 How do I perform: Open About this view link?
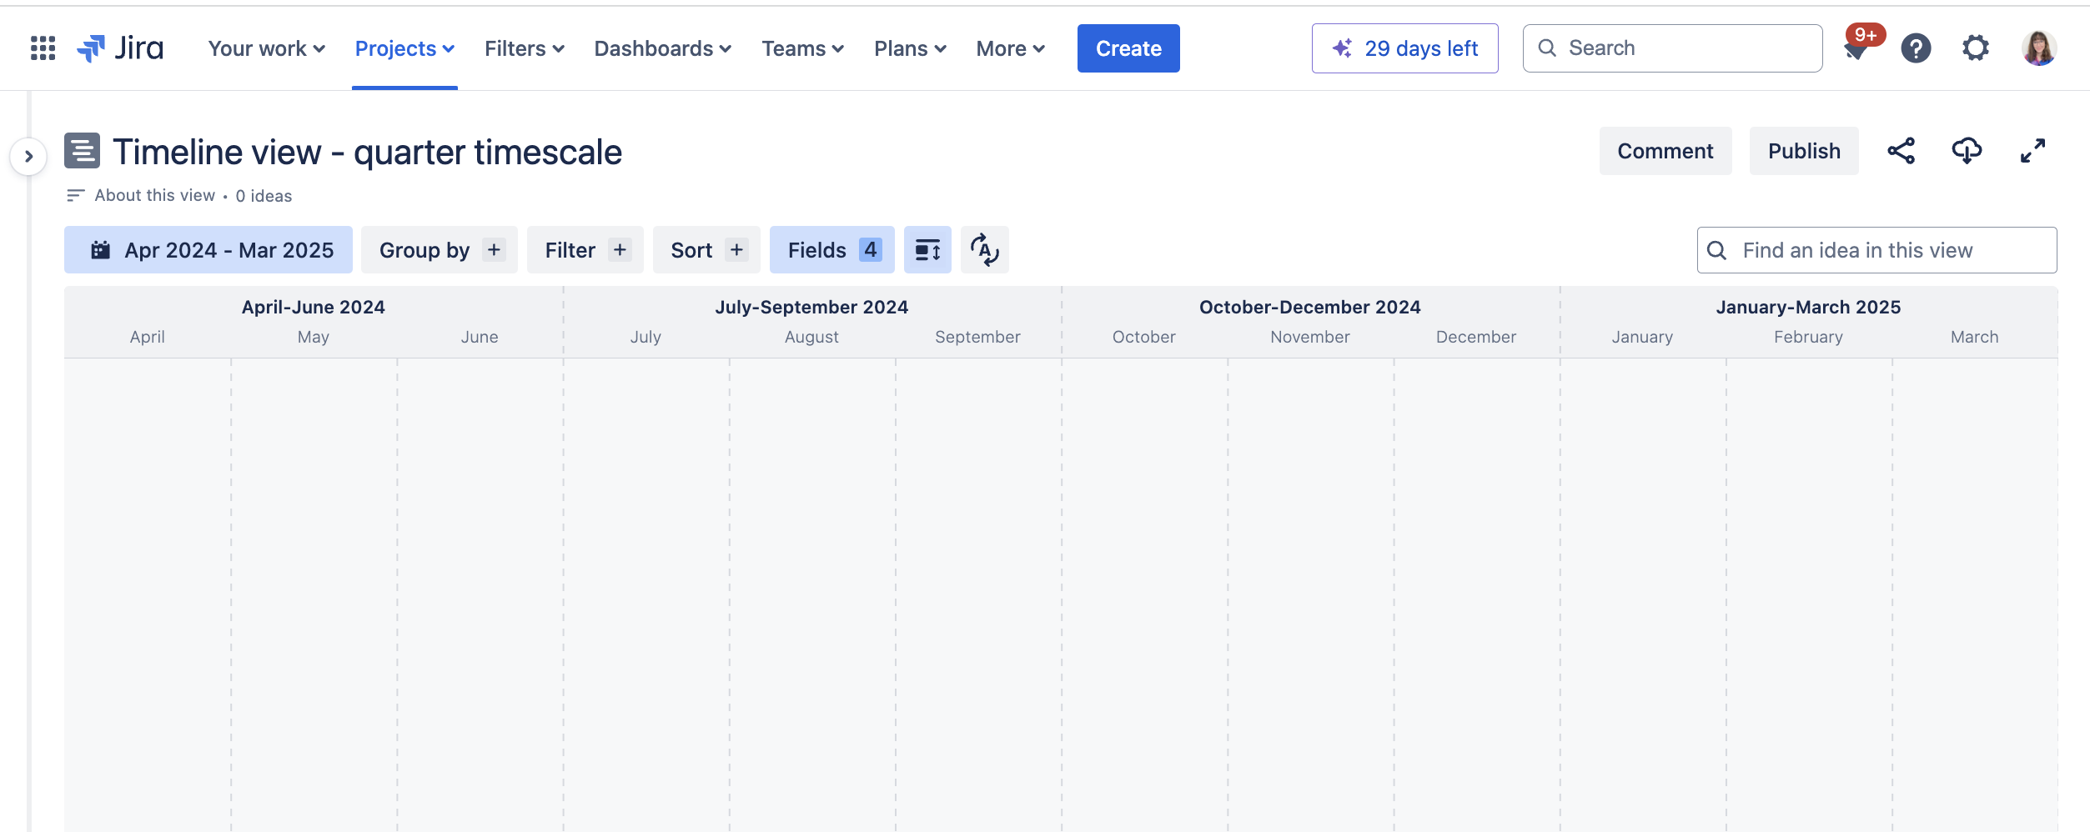(153, 195)
